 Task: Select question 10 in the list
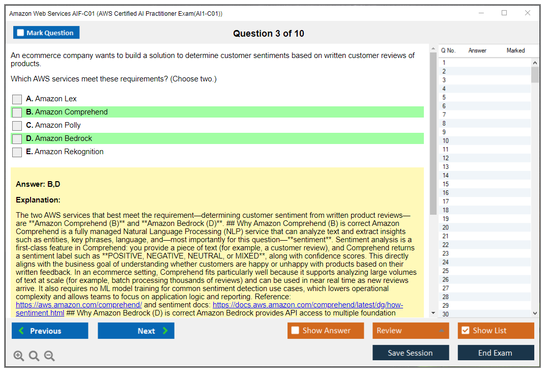click(x=446, y=141)
